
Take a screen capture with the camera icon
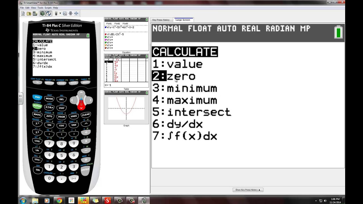click(35, 13)
